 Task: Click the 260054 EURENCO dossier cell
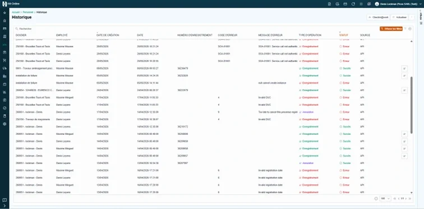(x=35, y=90)
